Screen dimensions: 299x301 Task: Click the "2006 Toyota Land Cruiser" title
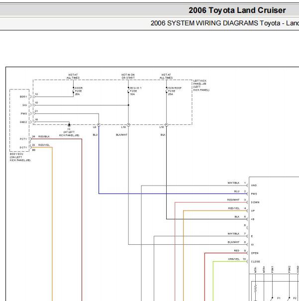click(237, 10)
